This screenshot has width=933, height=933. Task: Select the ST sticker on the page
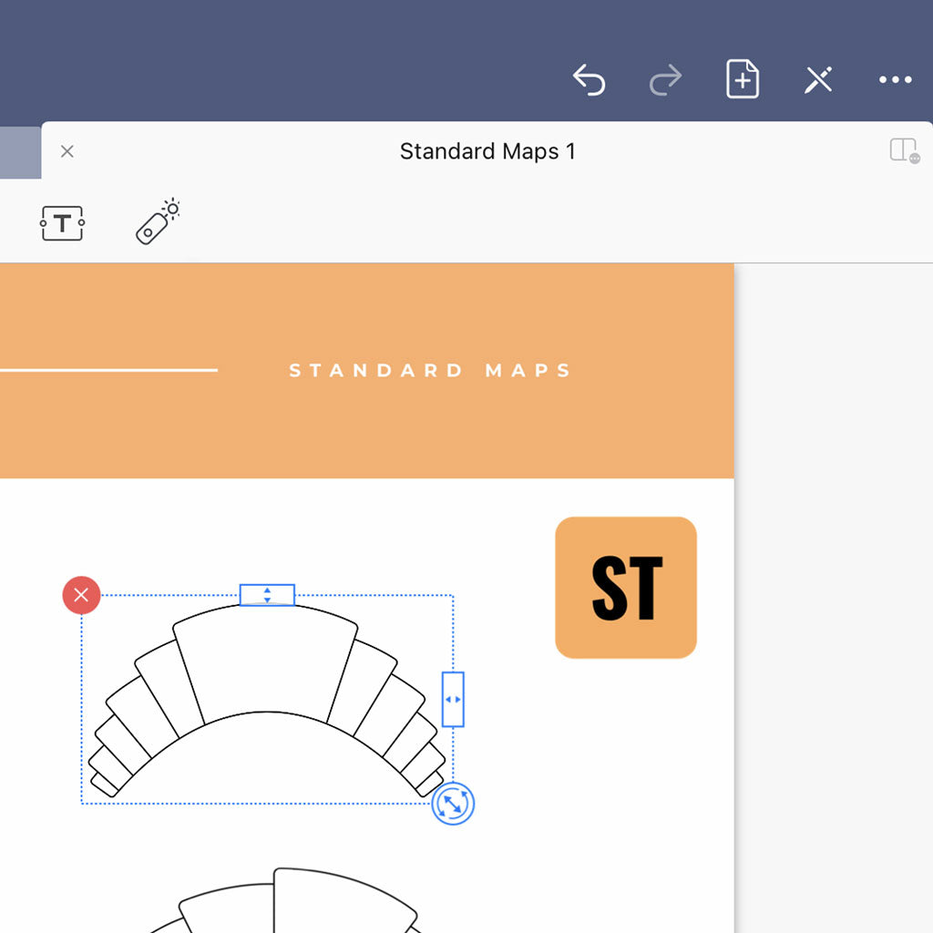(625, 586)
